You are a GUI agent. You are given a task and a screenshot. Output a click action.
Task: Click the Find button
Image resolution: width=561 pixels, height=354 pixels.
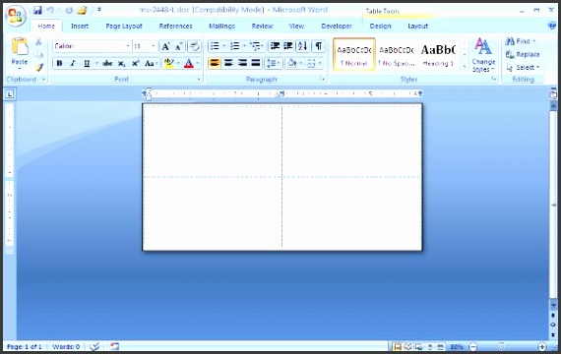tap(521, 41)
